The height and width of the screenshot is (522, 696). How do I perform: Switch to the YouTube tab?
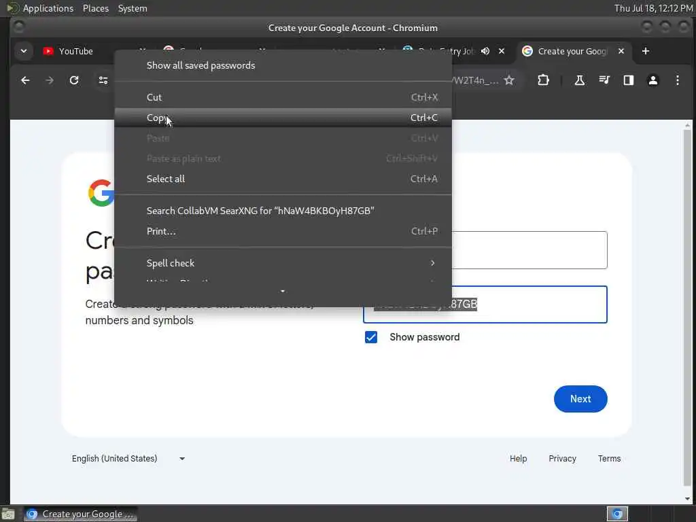coord(75,51)
